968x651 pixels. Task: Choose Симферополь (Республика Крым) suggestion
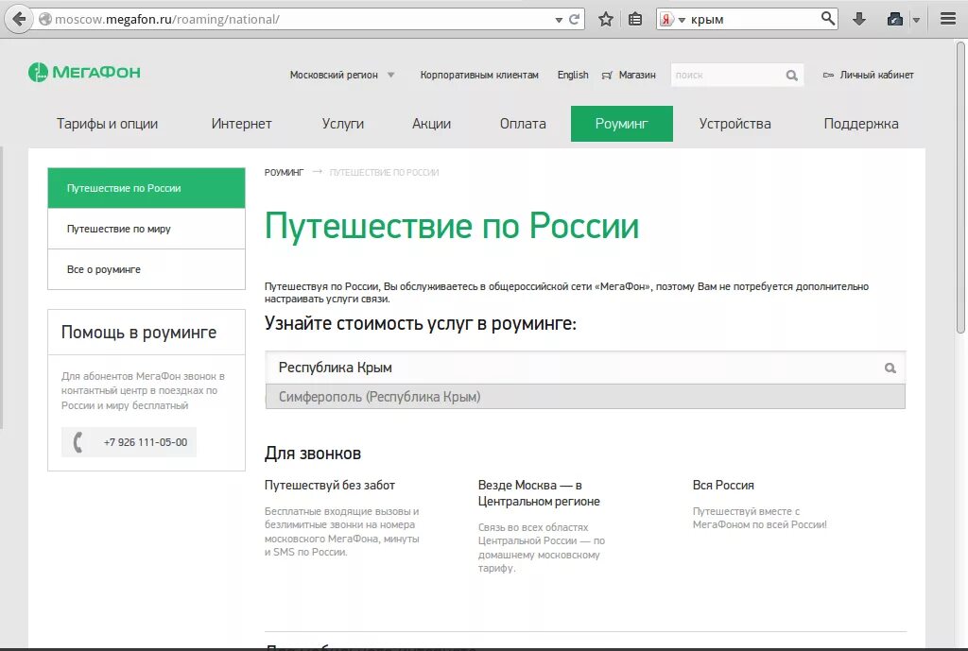pos(585,397)
